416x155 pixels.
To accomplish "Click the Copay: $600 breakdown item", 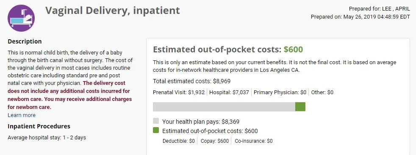I will (215, 141).
